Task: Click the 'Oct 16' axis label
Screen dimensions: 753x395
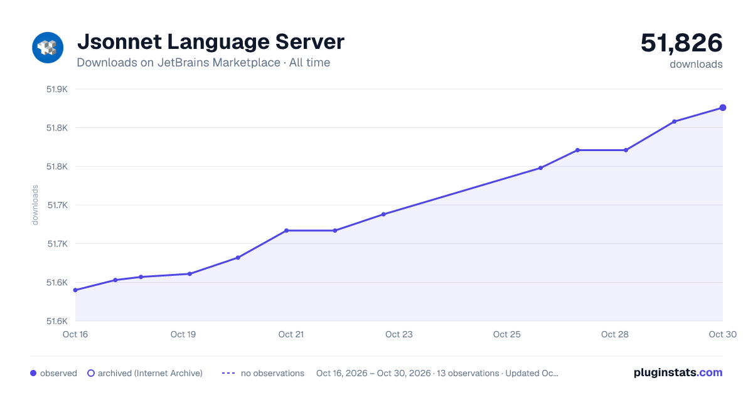Action: point(75,334)
